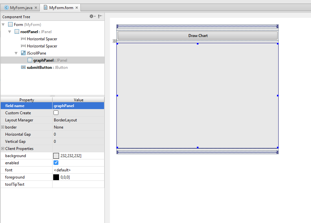Collapse the rootPanel tree node

9,31
